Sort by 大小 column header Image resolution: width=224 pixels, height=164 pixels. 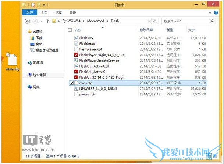point(191,30)
